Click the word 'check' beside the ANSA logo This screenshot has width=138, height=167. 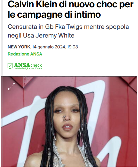coord(36,65)
